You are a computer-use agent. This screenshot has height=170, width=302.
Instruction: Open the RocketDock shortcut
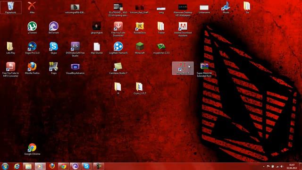[x=140, y=28]
